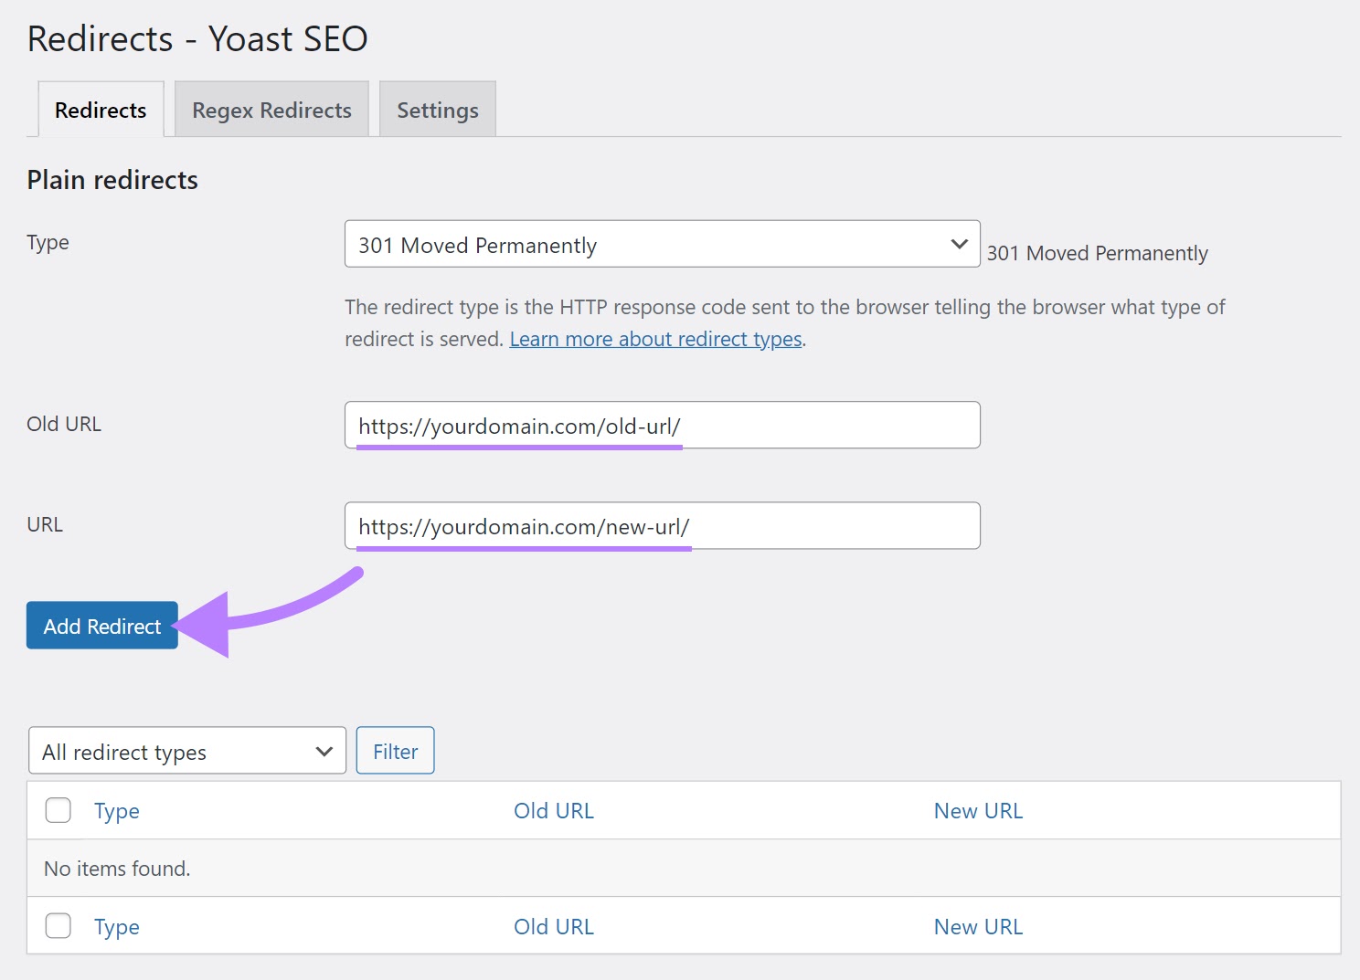Switch to the Regex Redirects tab
The width and height of the screenshot is (1360, 980).
271,110
